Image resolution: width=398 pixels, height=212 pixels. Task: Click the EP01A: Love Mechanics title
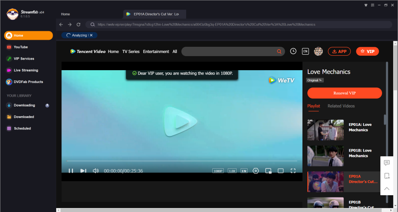point(360,127)
